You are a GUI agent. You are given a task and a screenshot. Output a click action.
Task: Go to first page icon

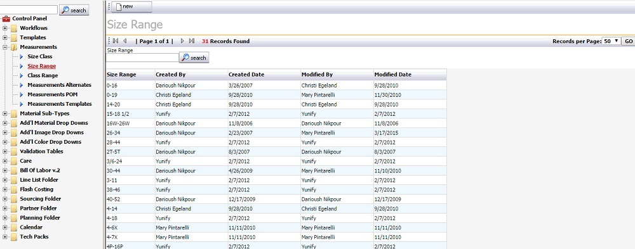click(116, 41)
